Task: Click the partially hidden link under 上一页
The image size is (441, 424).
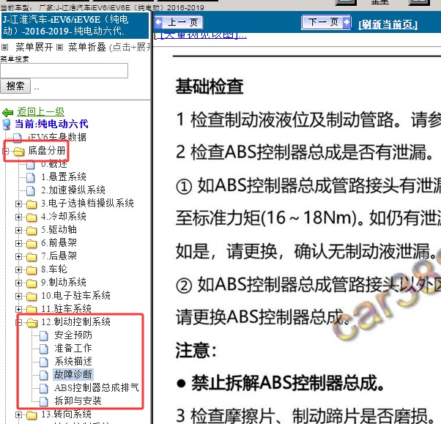Action: tap(200, 36)
